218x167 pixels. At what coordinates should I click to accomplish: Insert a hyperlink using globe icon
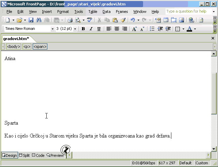point(191,20)
